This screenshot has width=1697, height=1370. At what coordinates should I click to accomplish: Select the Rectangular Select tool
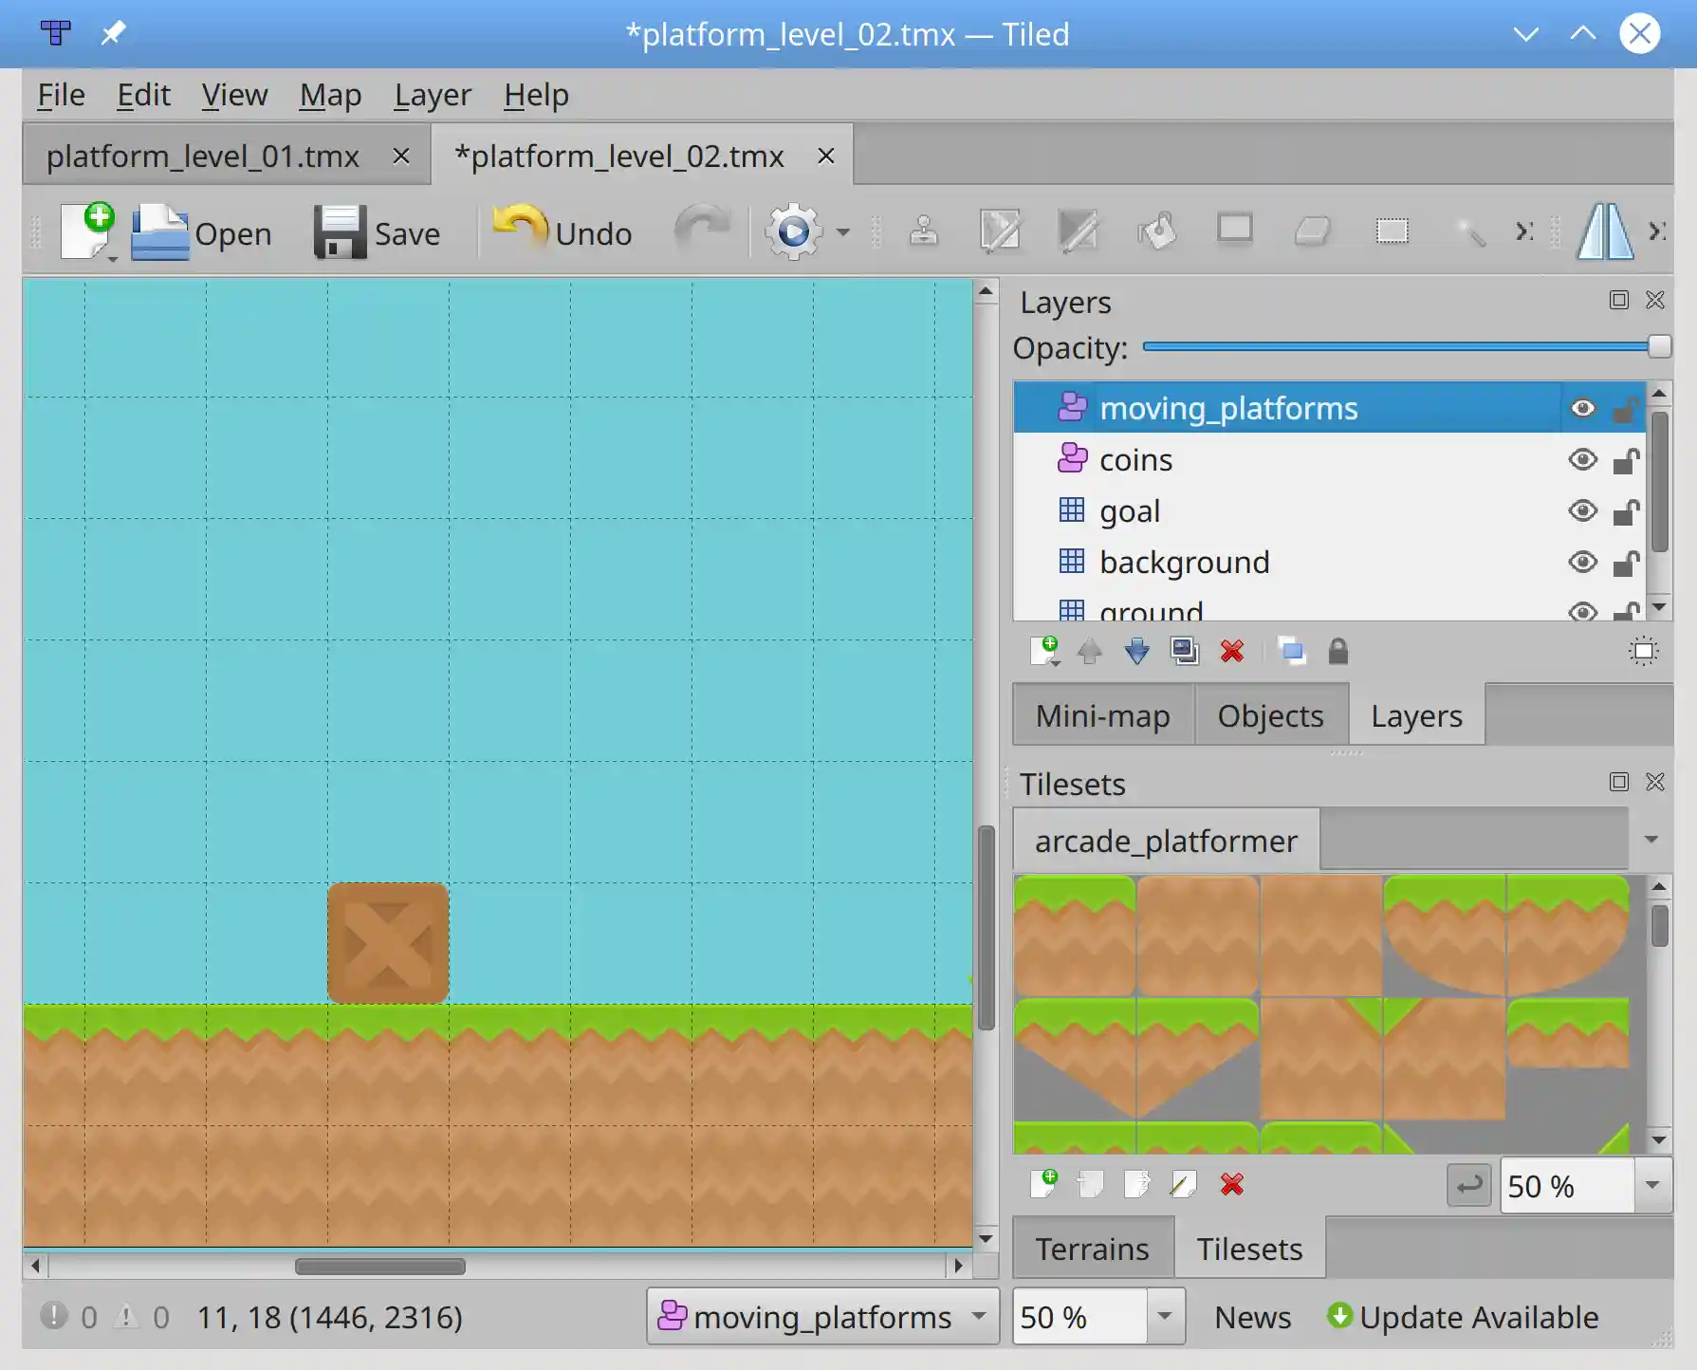1392,231
